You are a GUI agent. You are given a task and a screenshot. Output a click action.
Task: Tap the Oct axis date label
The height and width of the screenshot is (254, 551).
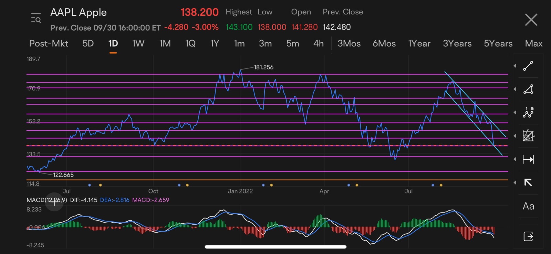(153, 191)
